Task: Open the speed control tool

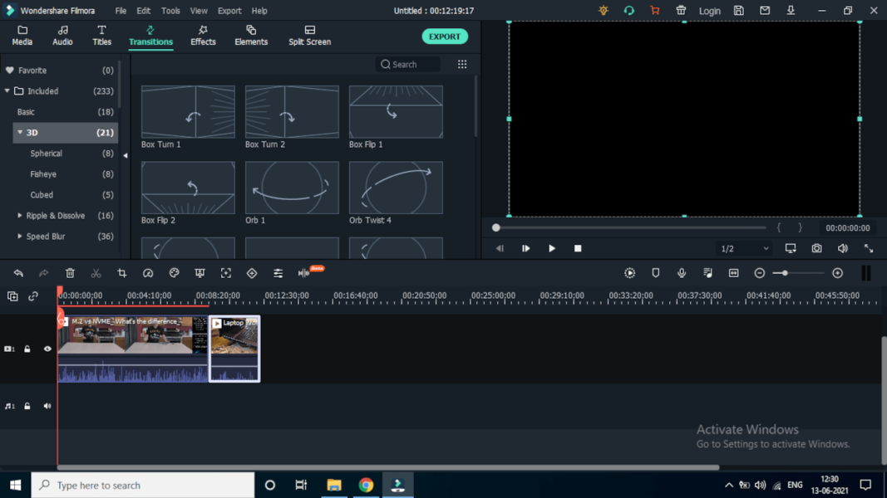Action: coord(148,272)
